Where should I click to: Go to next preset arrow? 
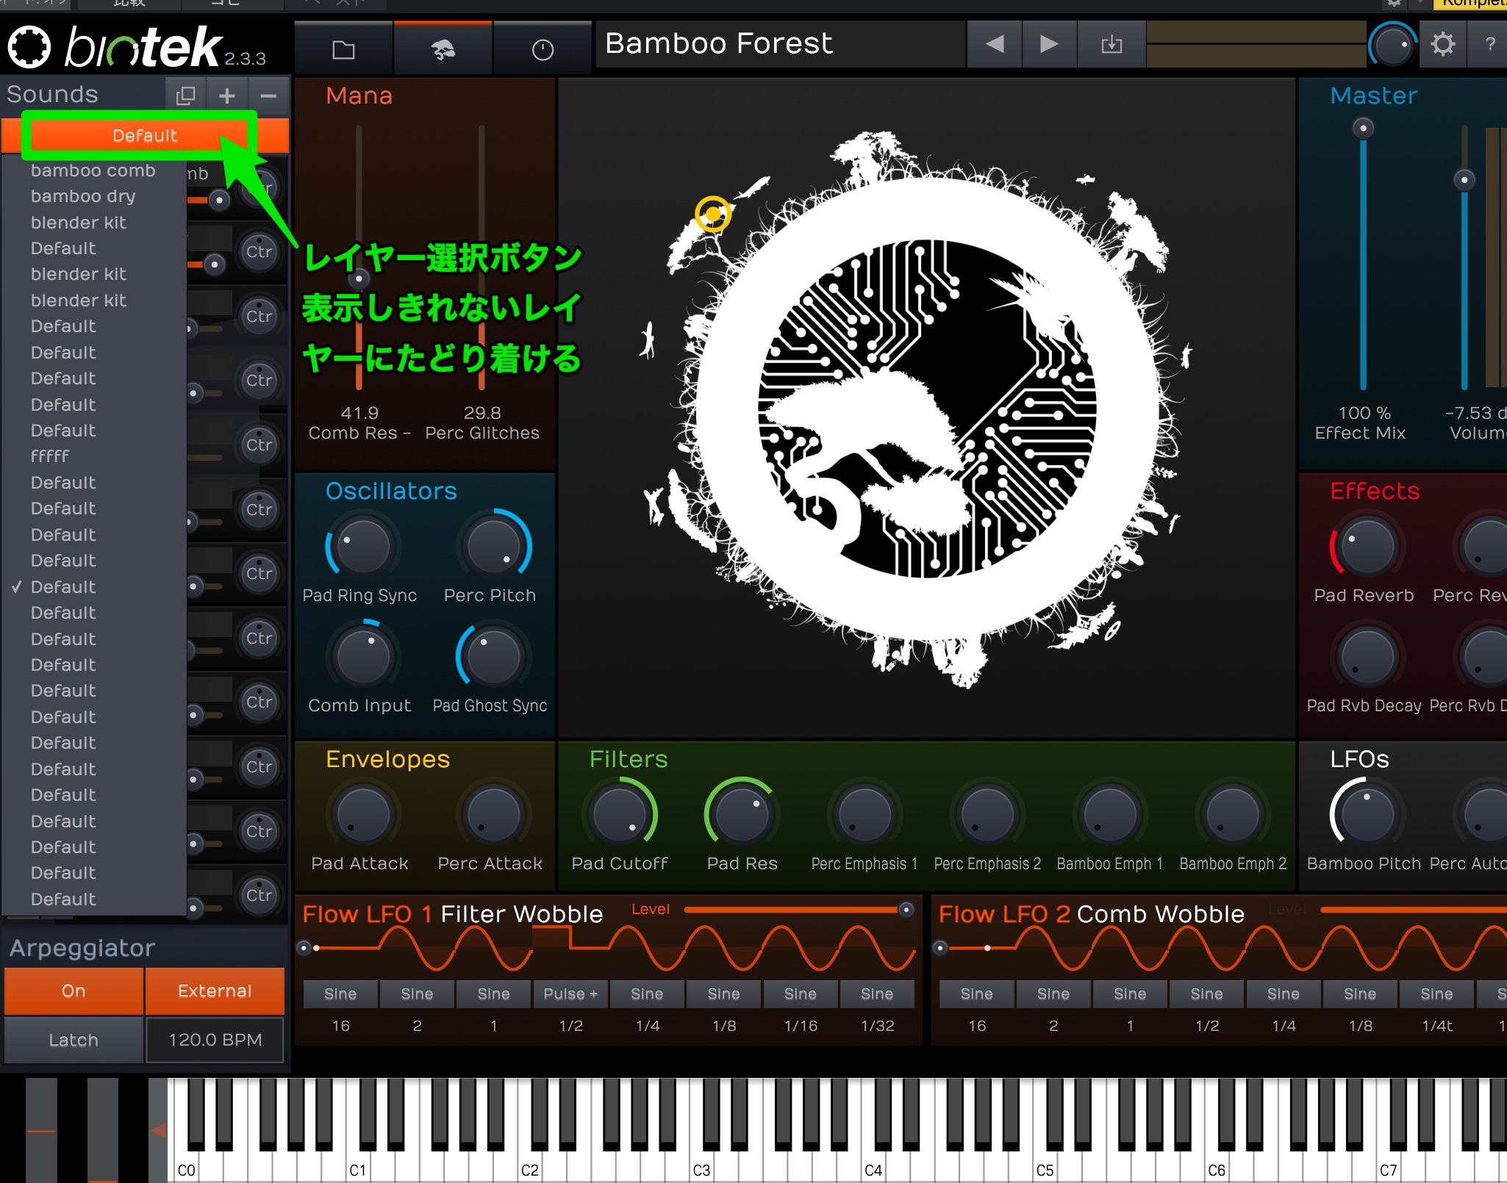point(1049,45)
